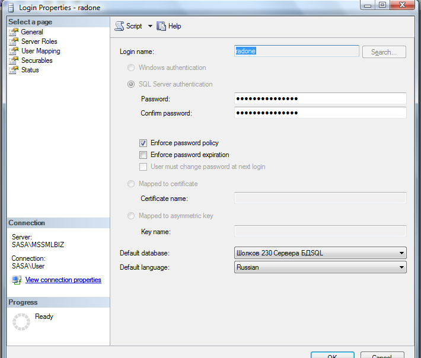Open the Script dropdown arrow
This screenshot has height=358, width=421.
click(150, 26)
